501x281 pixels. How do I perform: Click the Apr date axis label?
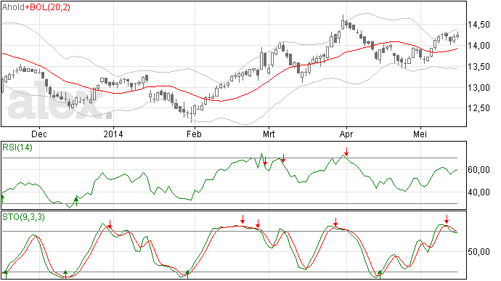346,134
